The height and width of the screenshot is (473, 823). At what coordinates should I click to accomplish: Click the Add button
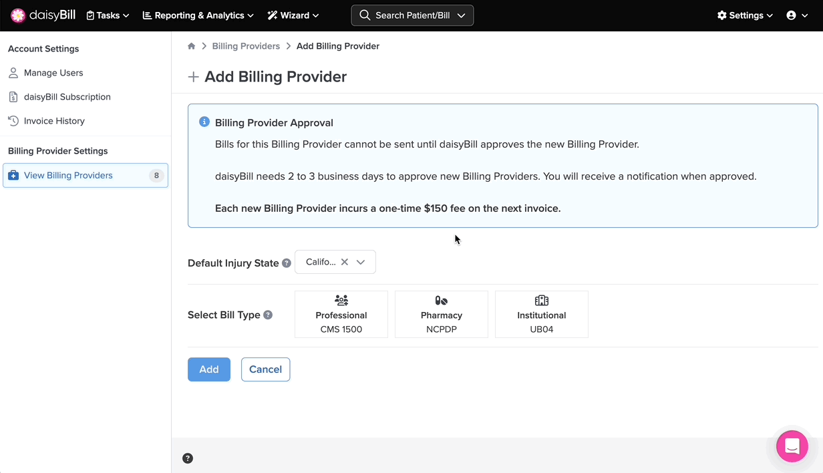point(209,369)
